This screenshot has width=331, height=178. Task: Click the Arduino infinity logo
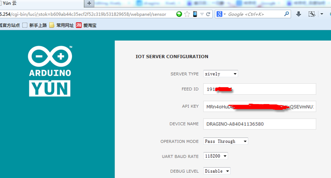pyautogui.click(x=50, y=56)
